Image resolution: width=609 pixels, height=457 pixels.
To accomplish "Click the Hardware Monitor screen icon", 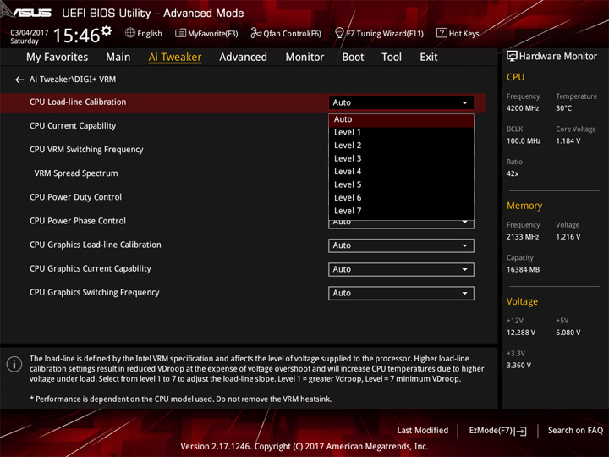I will tap(512, 57).
